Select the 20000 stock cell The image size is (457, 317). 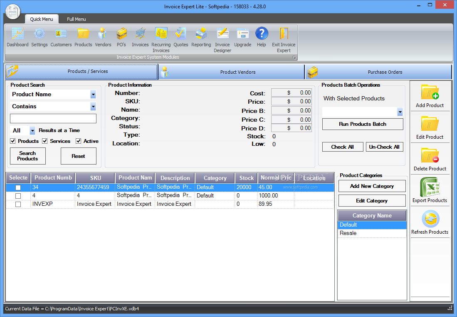(246, 187)
